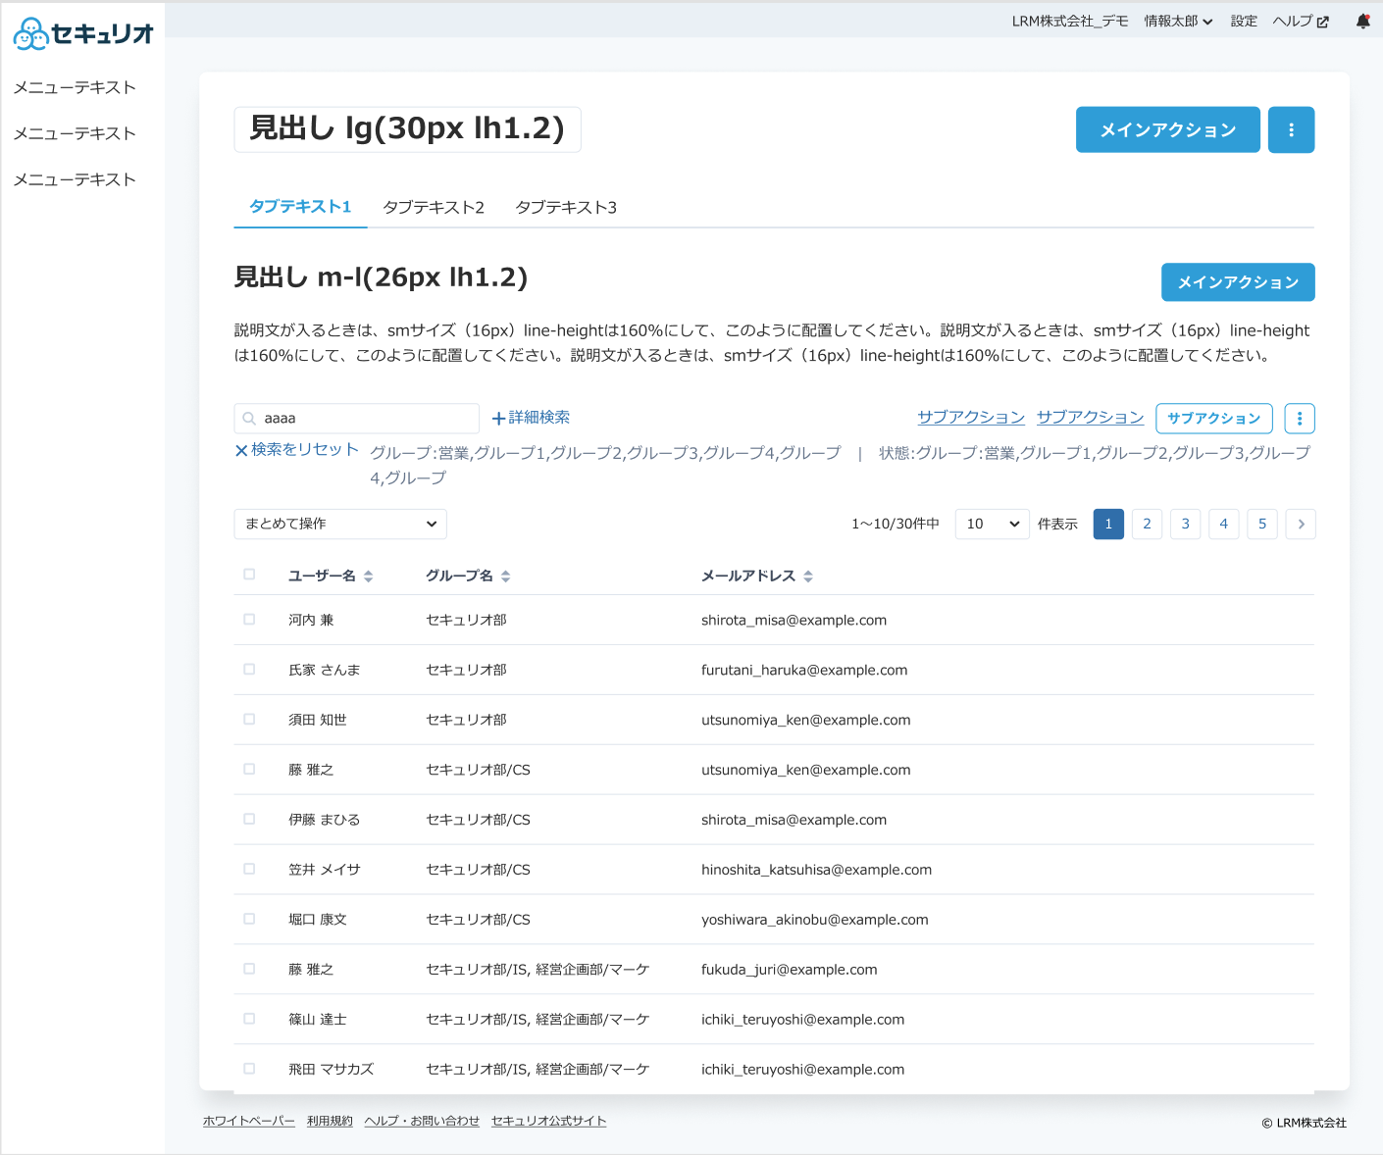Screen dimensions: 1383x1155
Task: Go to page 3
Action: tap(1185, 524)
